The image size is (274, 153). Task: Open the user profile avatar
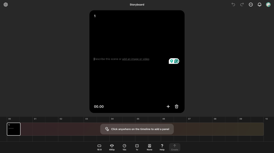click(268, 5)
